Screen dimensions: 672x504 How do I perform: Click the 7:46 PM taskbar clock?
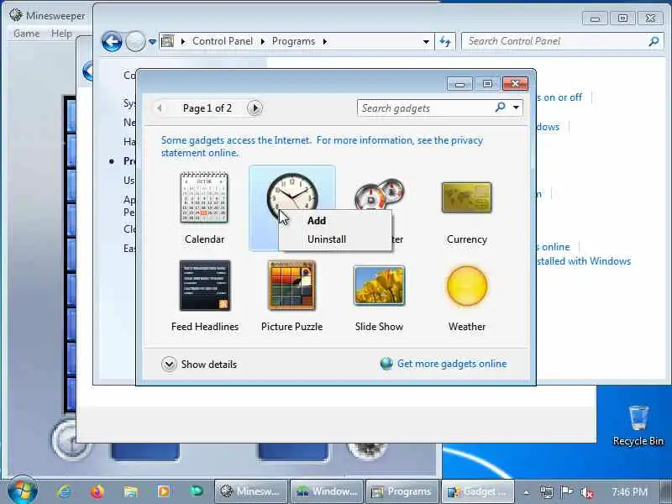(x=629, y=492)
